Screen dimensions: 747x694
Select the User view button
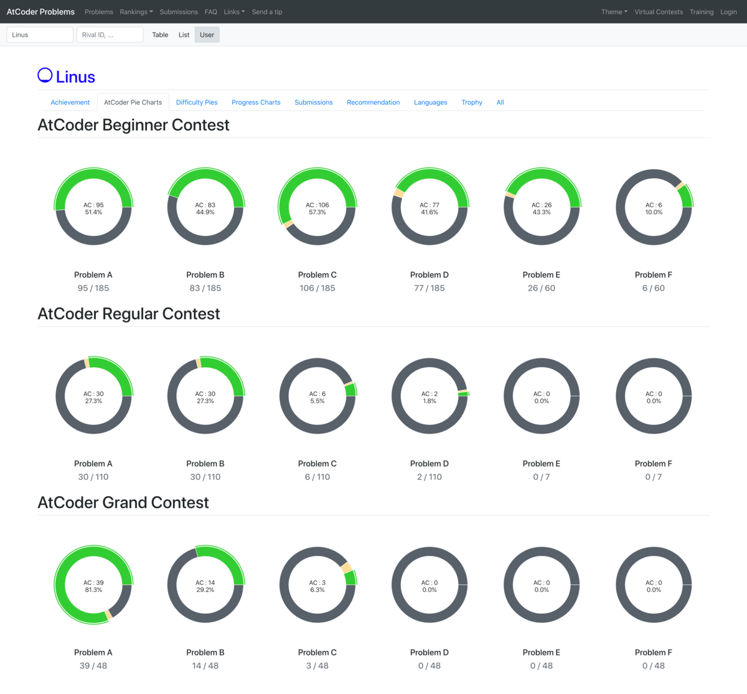pyautogui.click(x=207, y=35)
